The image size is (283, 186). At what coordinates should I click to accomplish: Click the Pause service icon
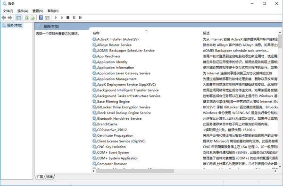tap(74, 18)
